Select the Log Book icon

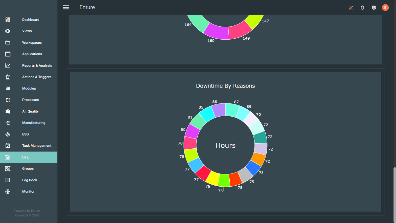8,180
